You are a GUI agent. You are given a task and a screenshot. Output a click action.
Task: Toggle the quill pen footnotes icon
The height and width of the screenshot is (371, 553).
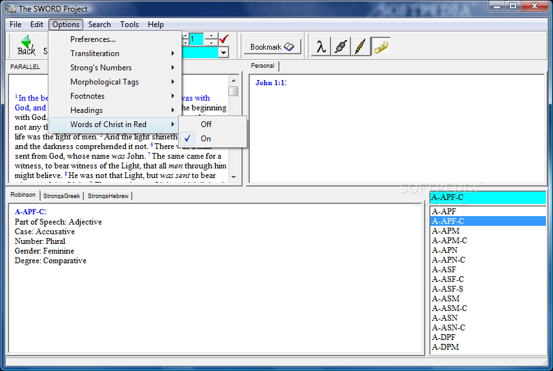(x=361, y=46)
